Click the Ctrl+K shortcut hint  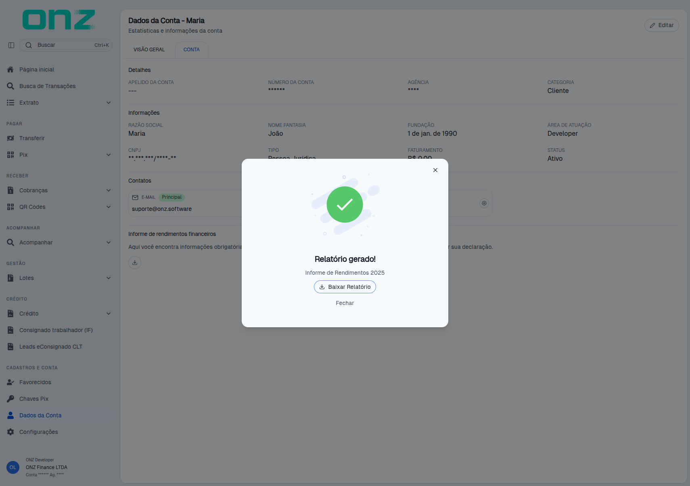(x=102, y=45)
